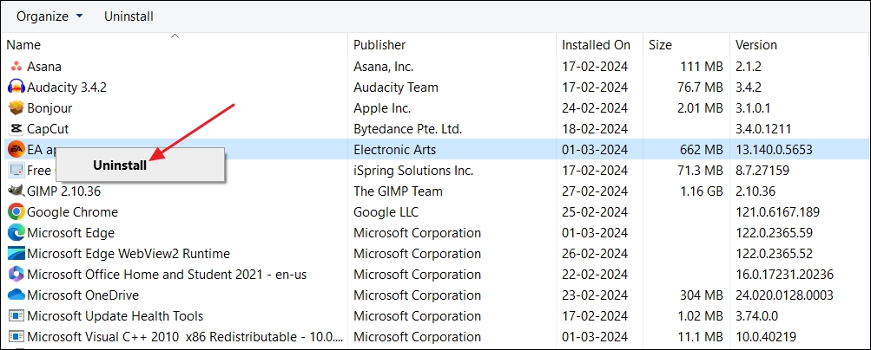This screenshot has height=350, width=871.
Task: Select the Bonjour entry
Action: (49, 108)
